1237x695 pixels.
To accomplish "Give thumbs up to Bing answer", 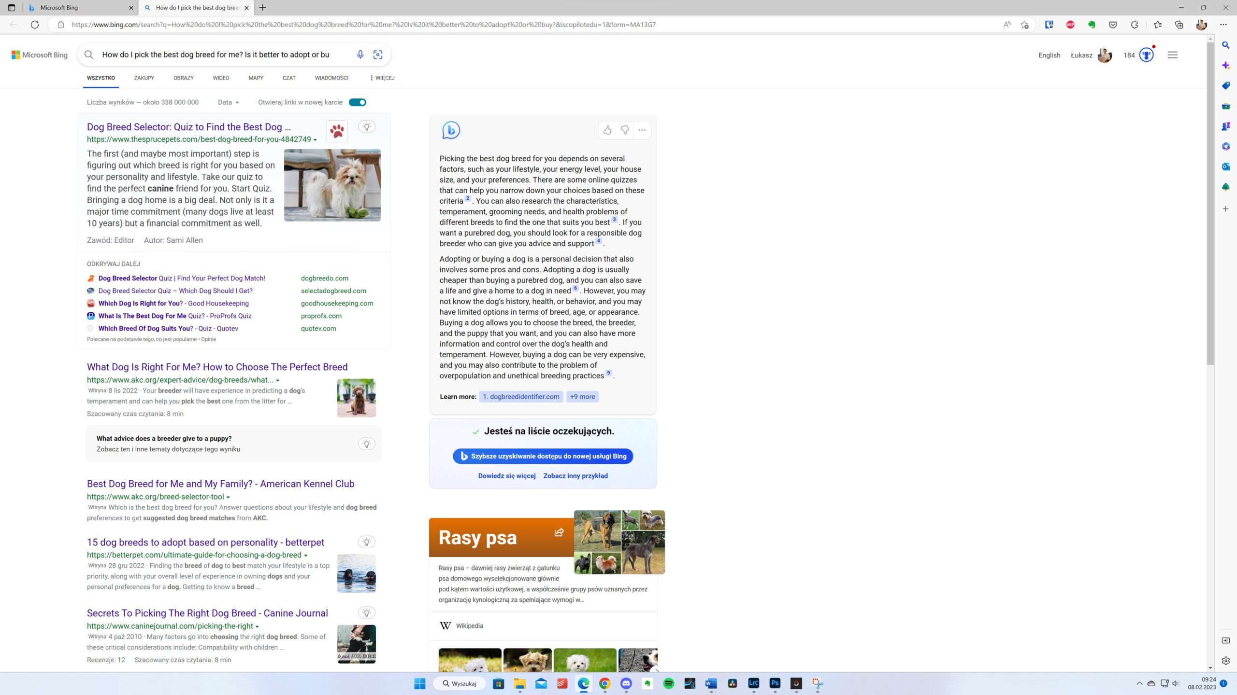I will (x=607, y=130).
